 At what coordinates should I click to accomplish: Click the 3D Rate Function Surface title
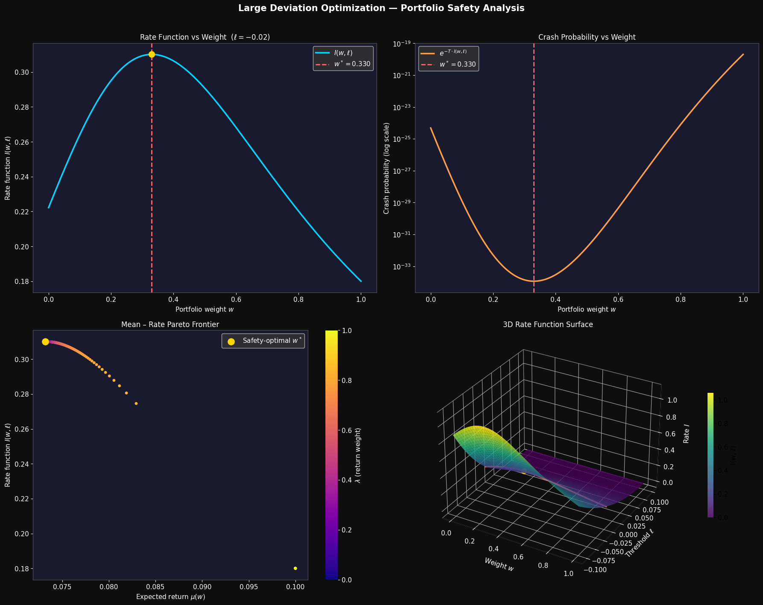click(x=548, y=324)
